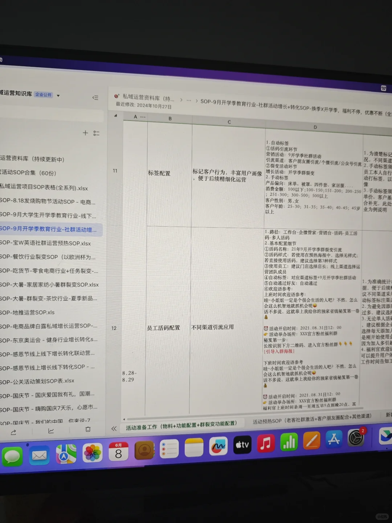The image size is (392, 523).
Task: Click the document icon beside 私域运营资料库 breadcrumb
Action: (116, 96)
